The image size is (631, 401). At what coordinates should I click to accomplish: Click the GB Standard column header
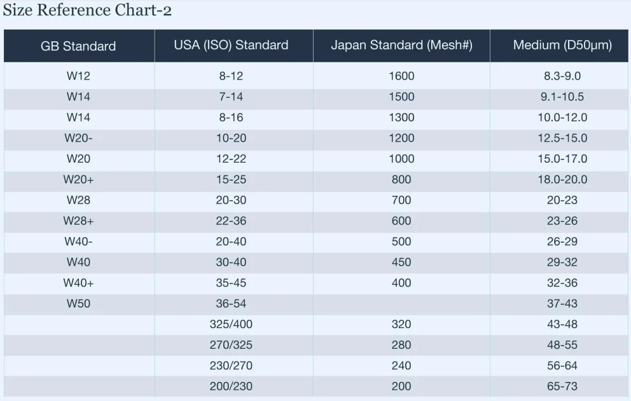click(x=78, y=46)
